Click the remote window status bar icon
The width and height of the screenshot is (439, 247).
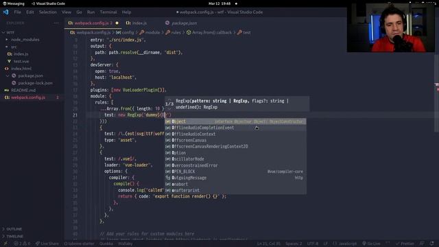(5, 244)
